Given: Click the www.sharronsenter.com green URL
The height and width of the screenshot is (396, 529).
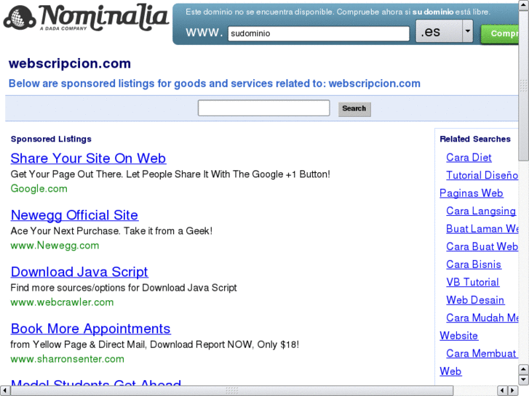Looking at the screenshot, I should [67, 359].
